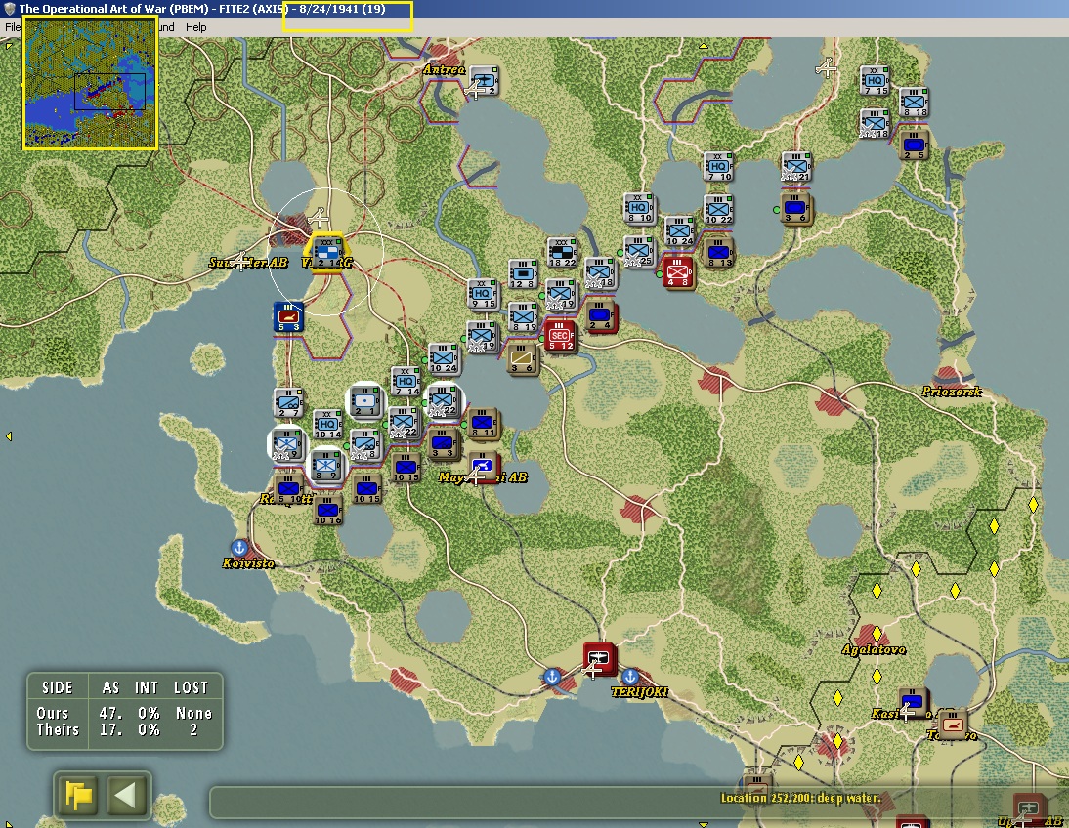Click the top map scroll arrow

(x=704, y=46)
